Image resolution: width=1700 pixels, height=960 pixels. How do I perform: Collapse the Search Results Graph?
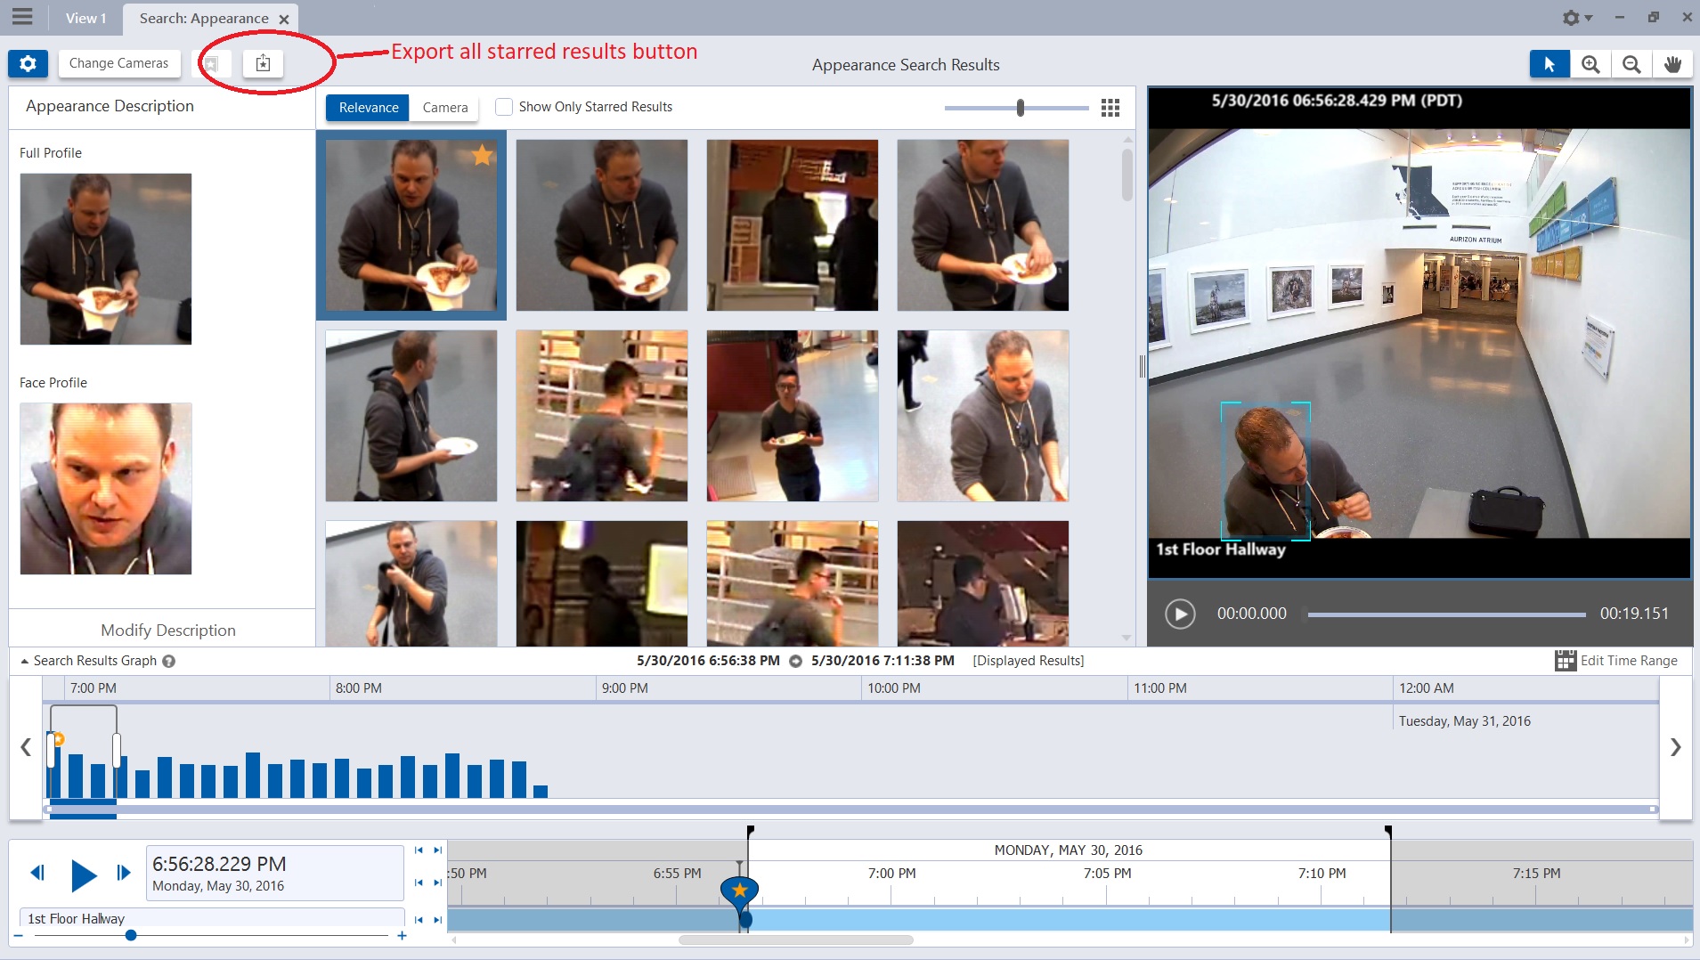(22, 660)
